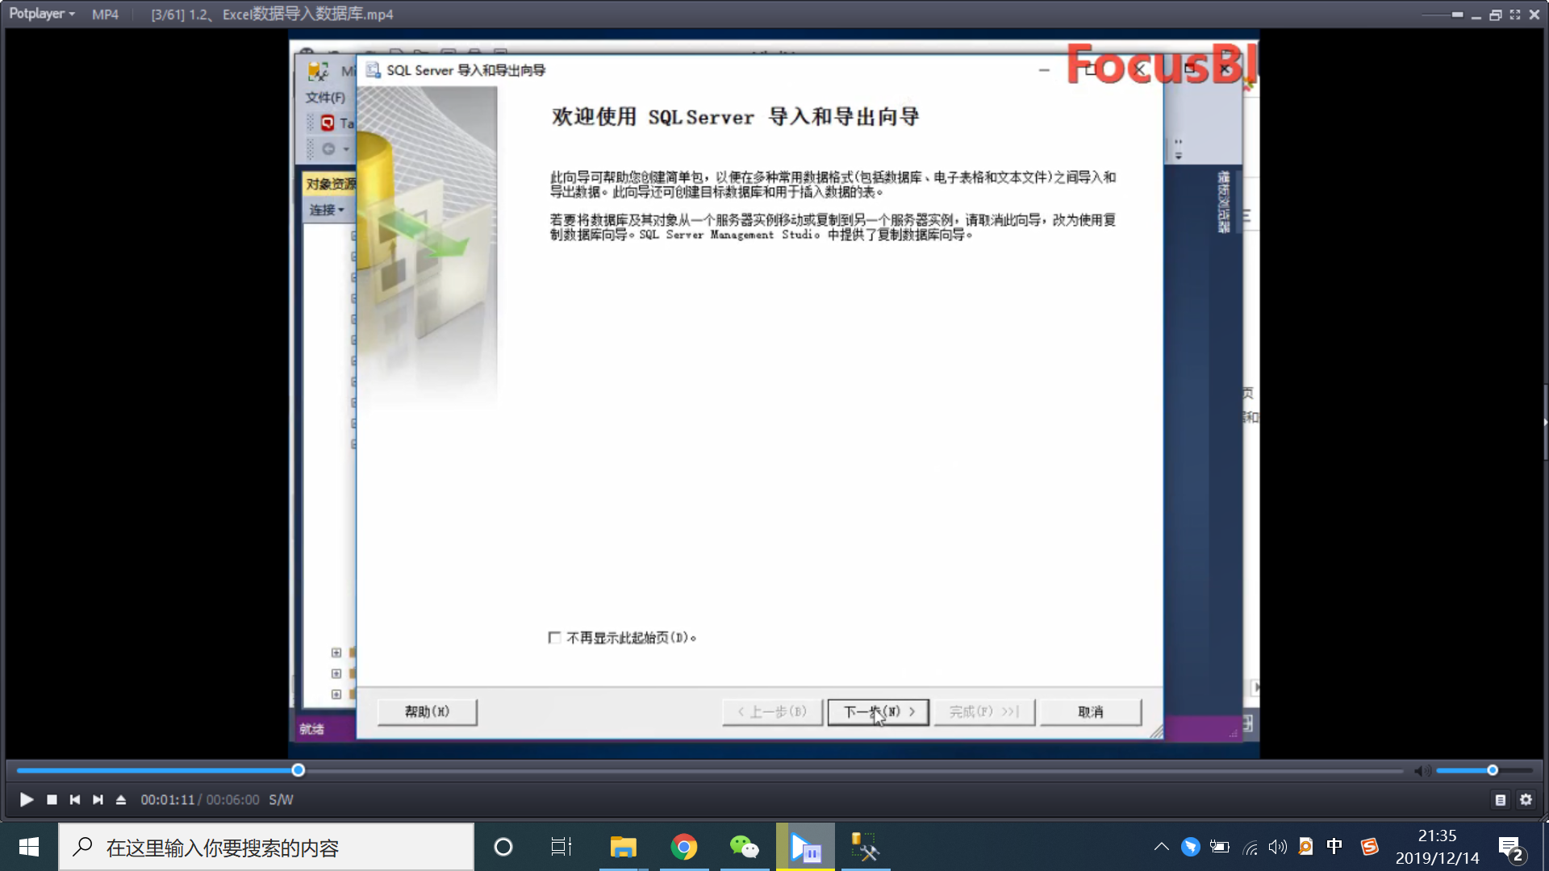Click the WeChat icon in the taskbar
The image size is (1549, 871).
744,846
